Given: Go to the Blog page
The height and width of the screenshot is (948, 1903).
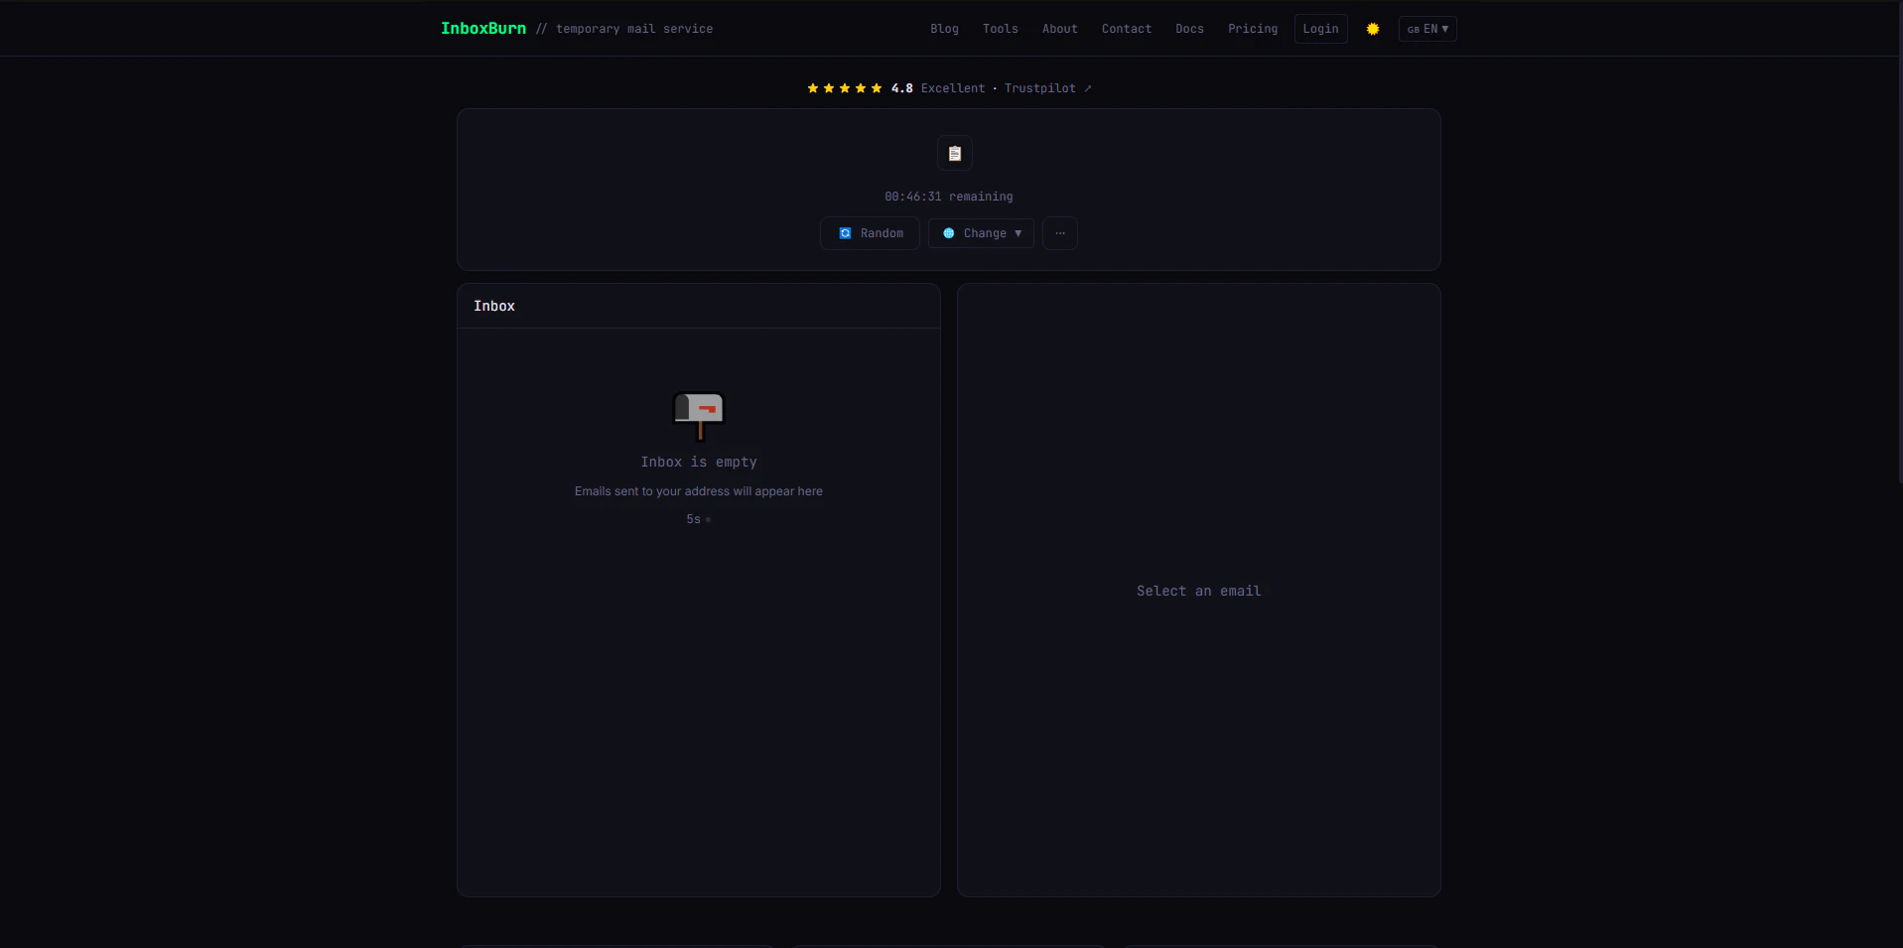Looking at the screenshot, I should pos(944,29).
